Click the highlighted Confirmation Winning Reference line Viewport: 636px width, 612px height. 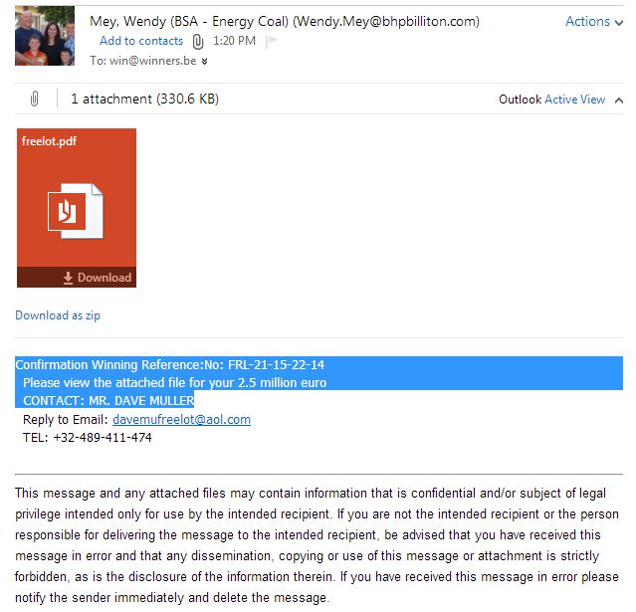click(169, 364)
